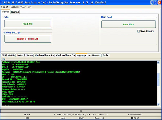
Task: Click the 'Module code' log line
Action: (14, 87)
